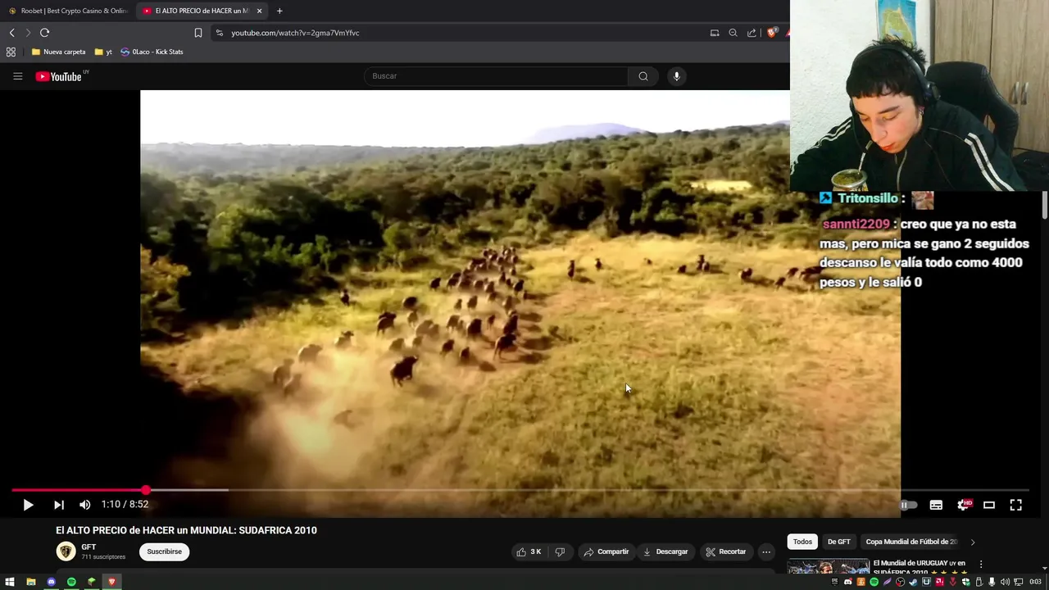Open Steam tray icon
The width and height of the screenshot is (1049, 590).
pyautogui.click(x=913, y=582)
